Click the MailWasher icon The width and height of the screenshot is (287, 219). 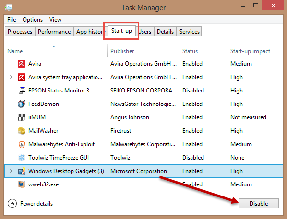(x=22, y=131)
